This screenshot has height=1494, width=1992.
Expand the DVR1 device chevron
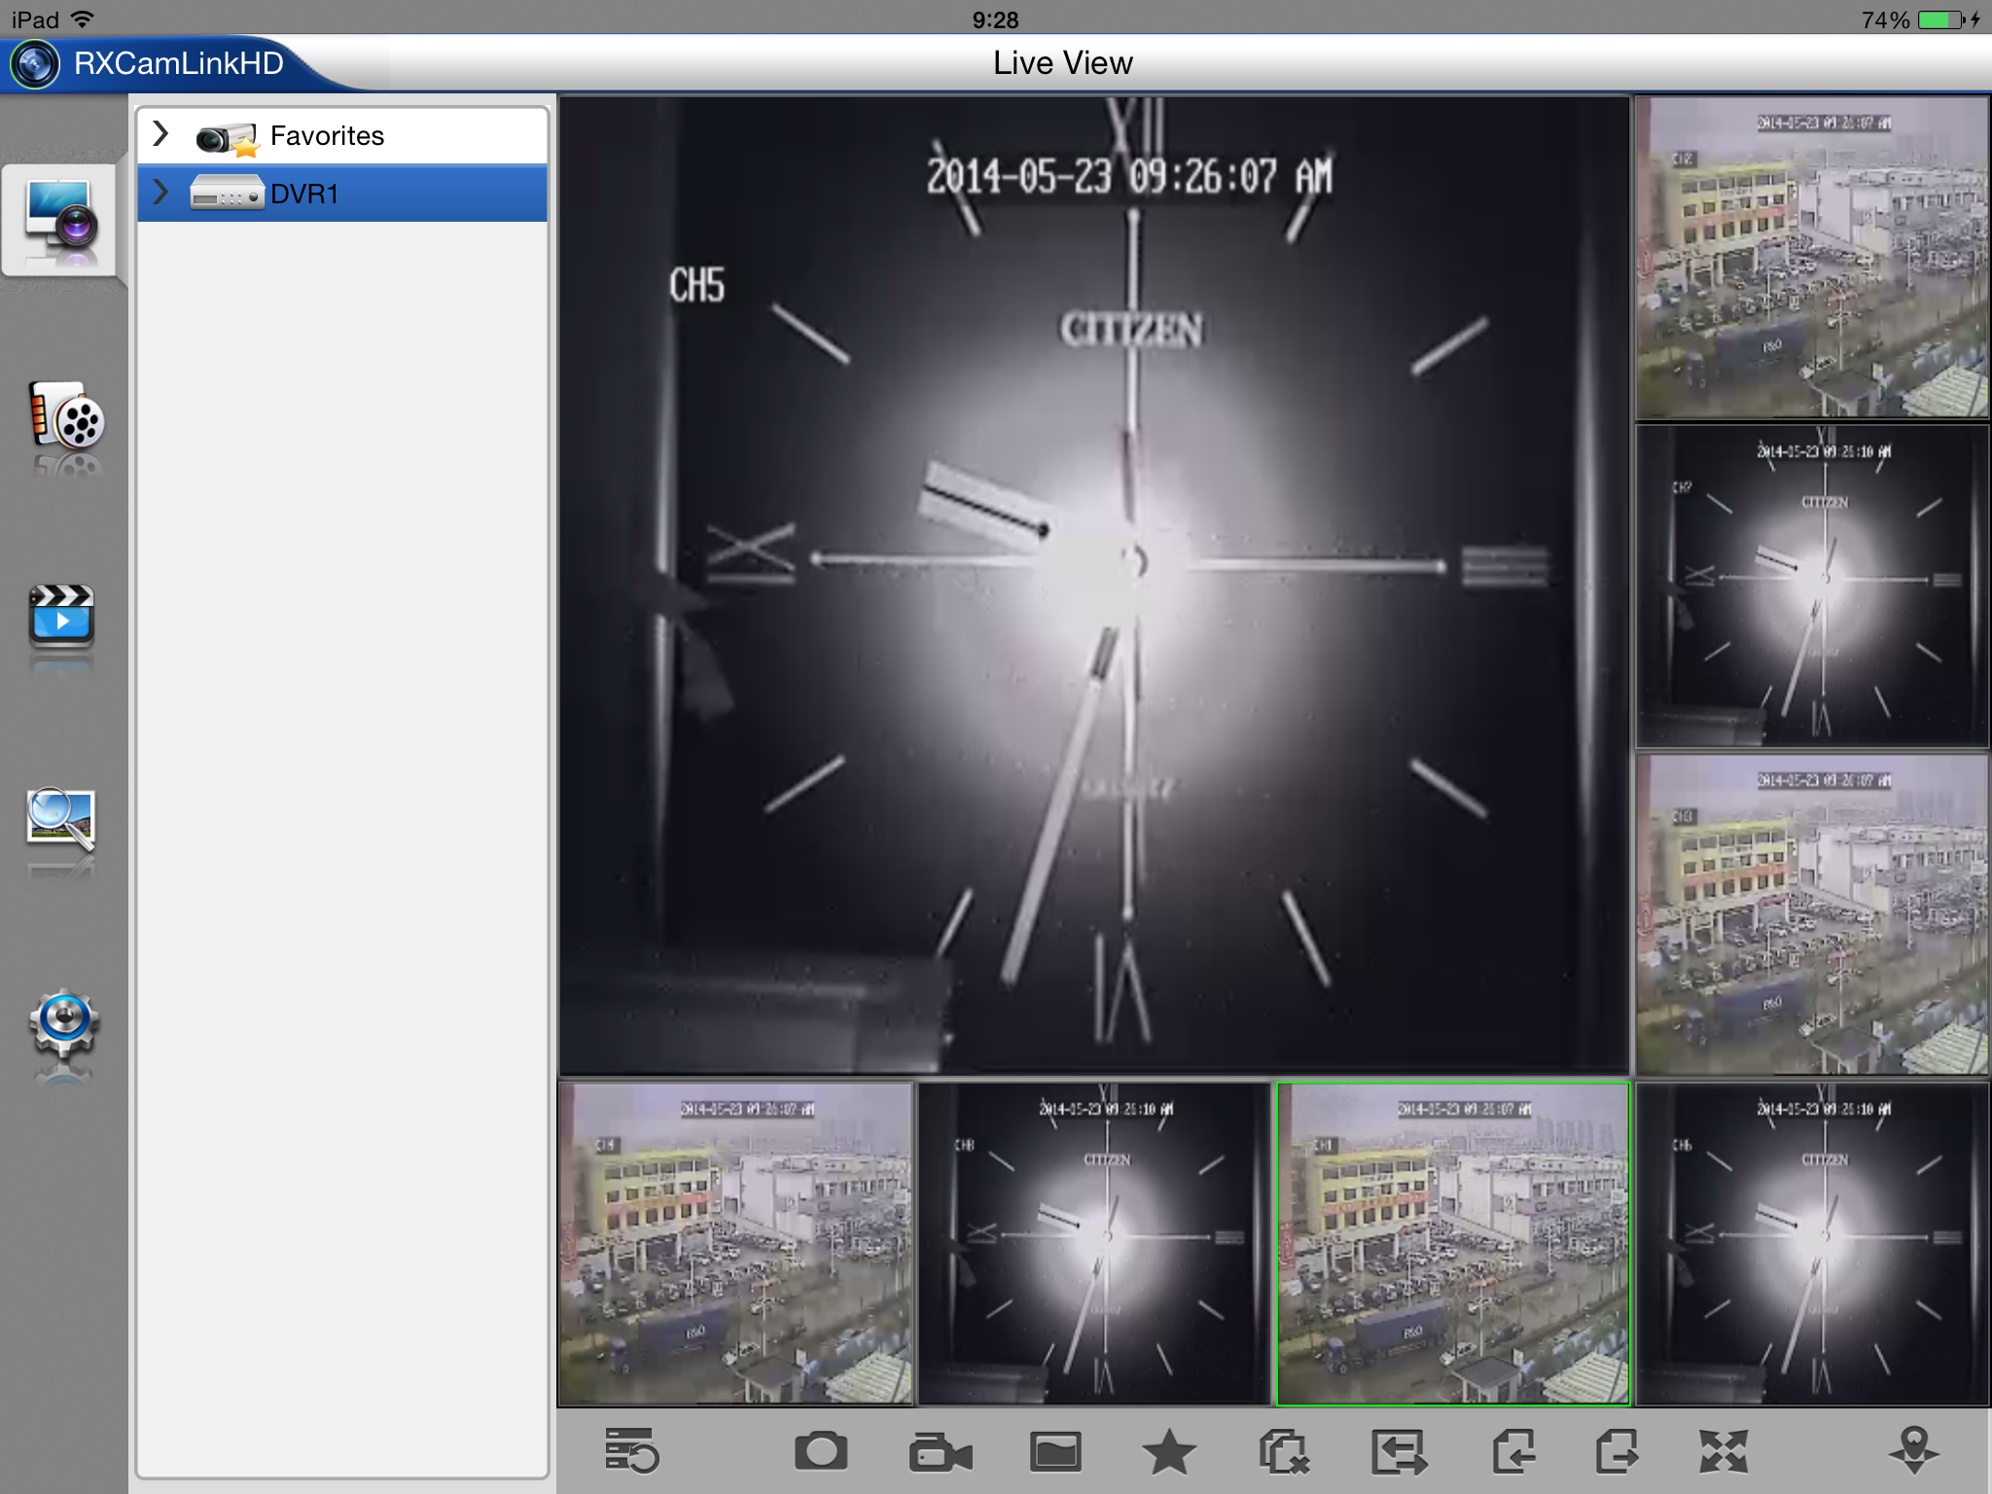(161, 193)
